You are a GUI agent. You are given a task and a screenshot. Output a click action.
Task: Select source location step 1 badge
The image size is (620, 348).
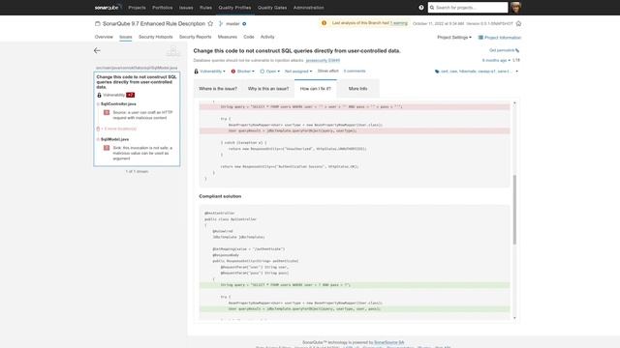[107, 112]
